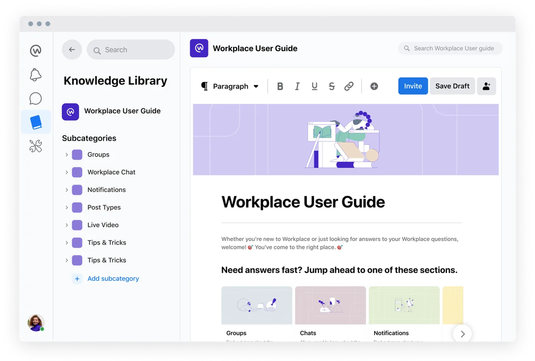Click the add person icon button
This screenshot has height=361, width=535.
(x=486, y=86)
